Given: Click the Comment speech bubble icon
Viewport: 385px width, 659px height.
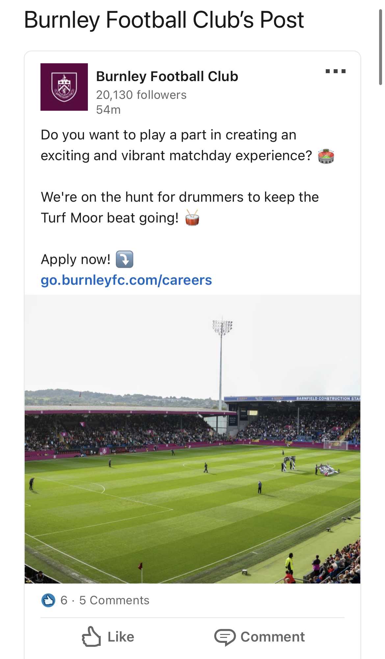Looking at the screenshot, I should coord(225,637).
